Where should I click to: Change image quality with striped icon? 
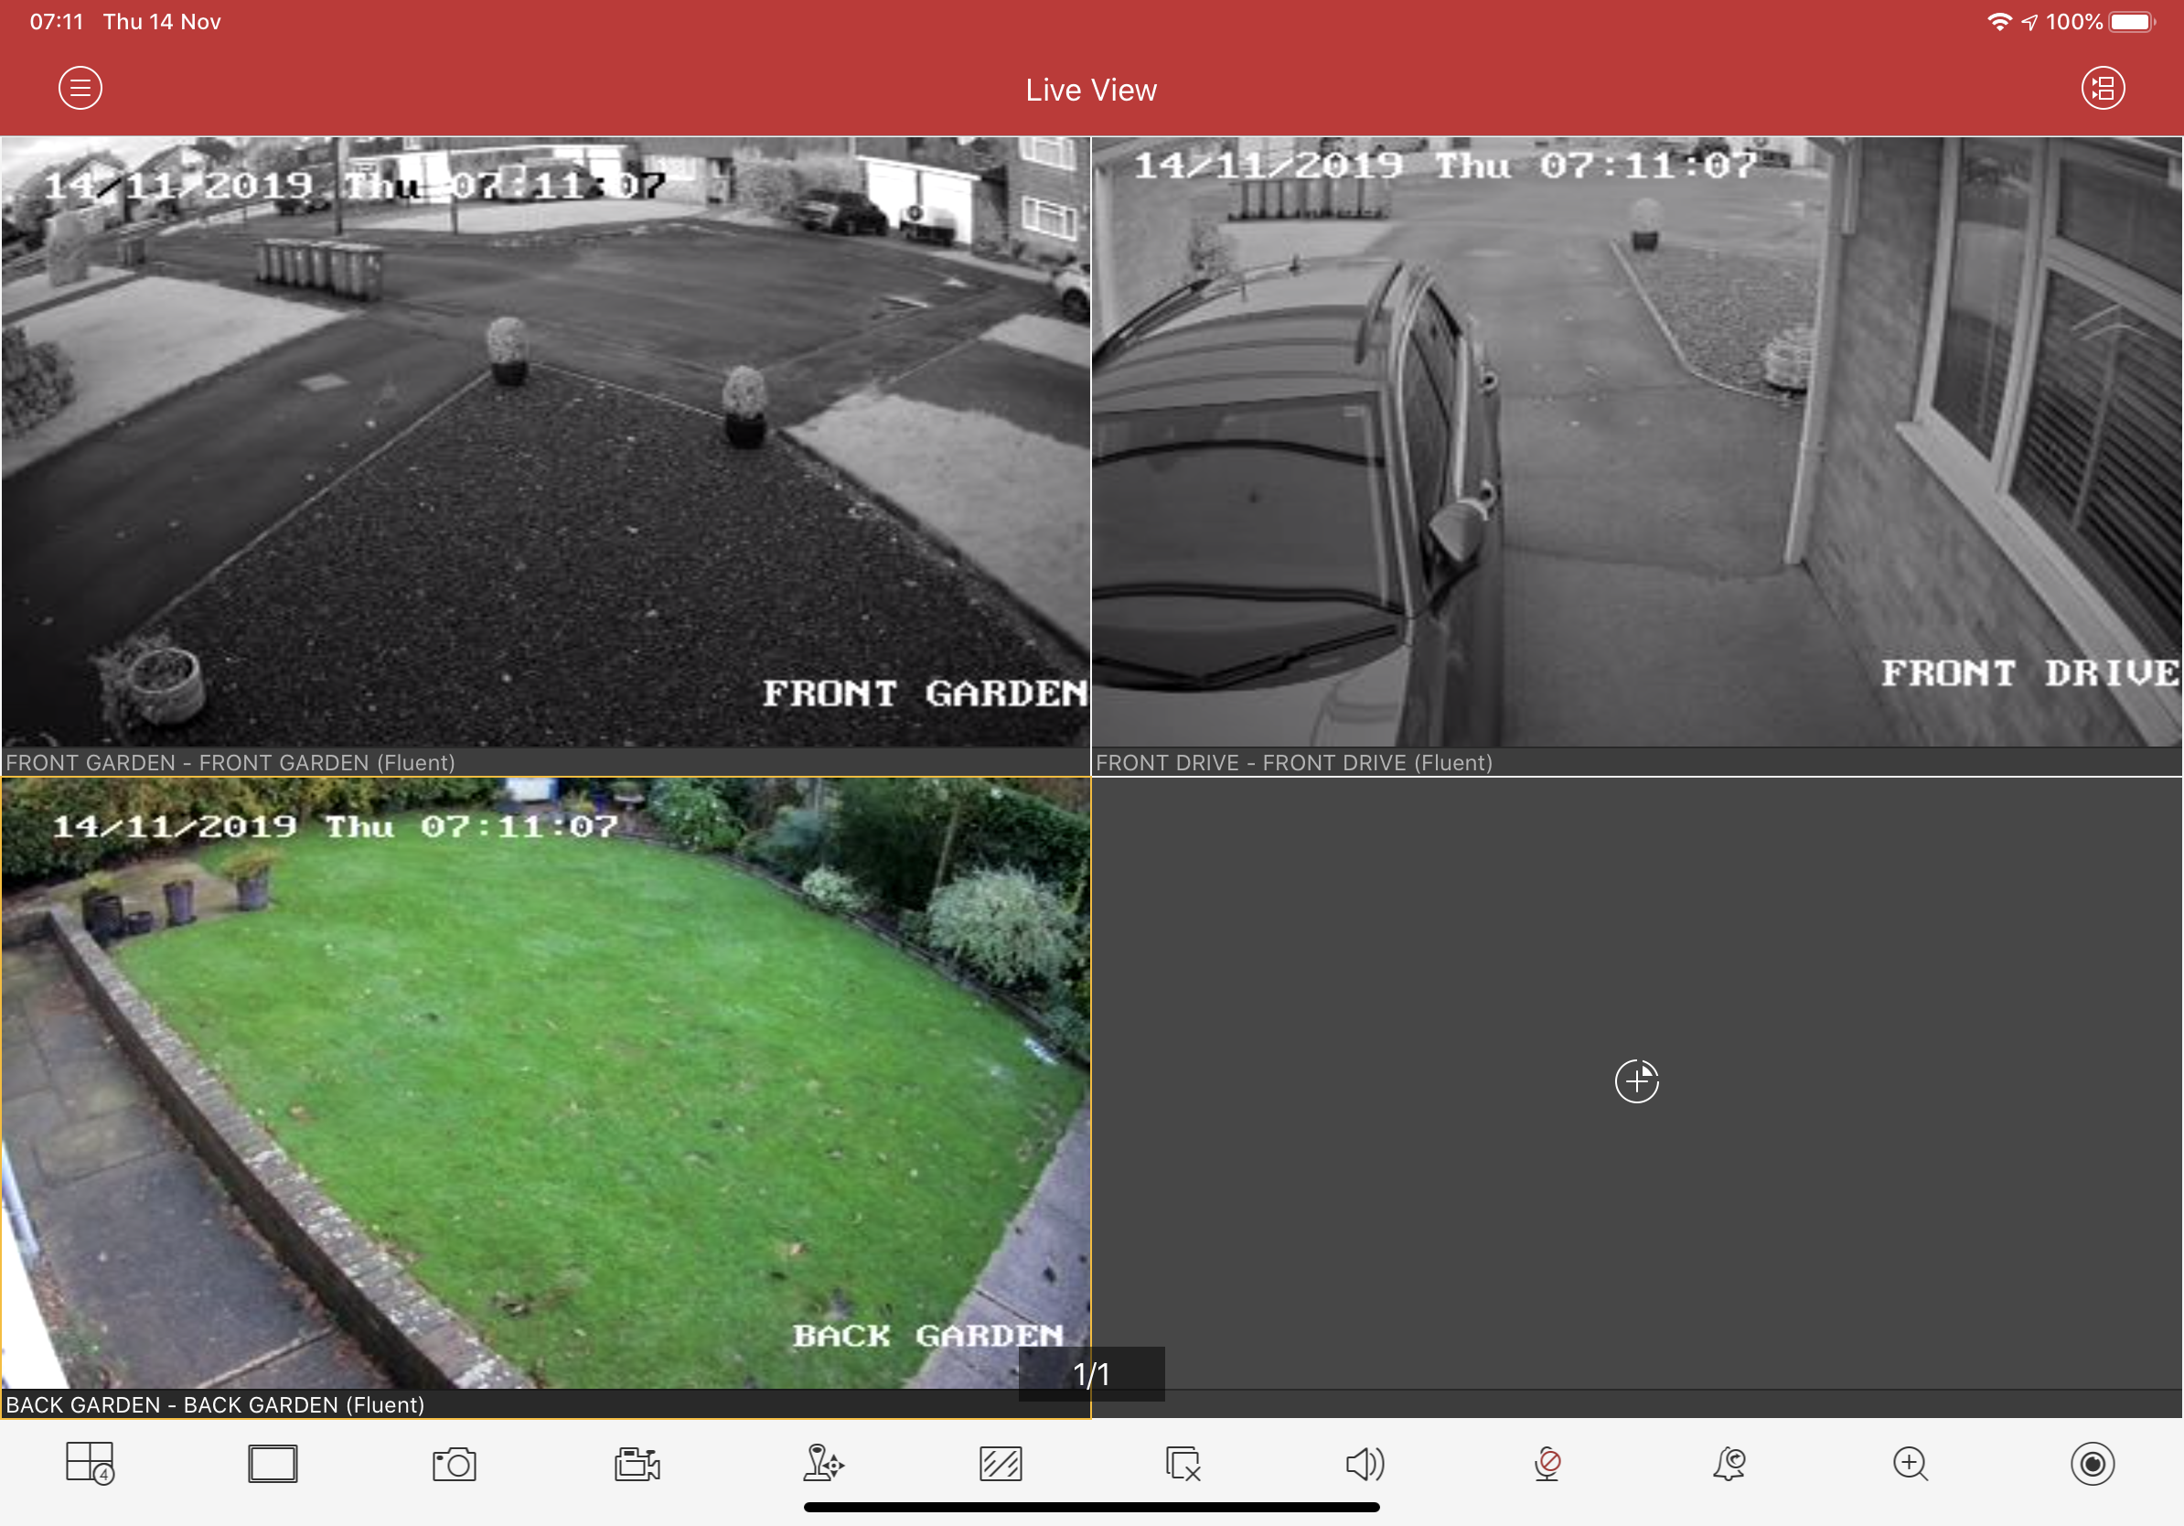click(1001, 1463)
